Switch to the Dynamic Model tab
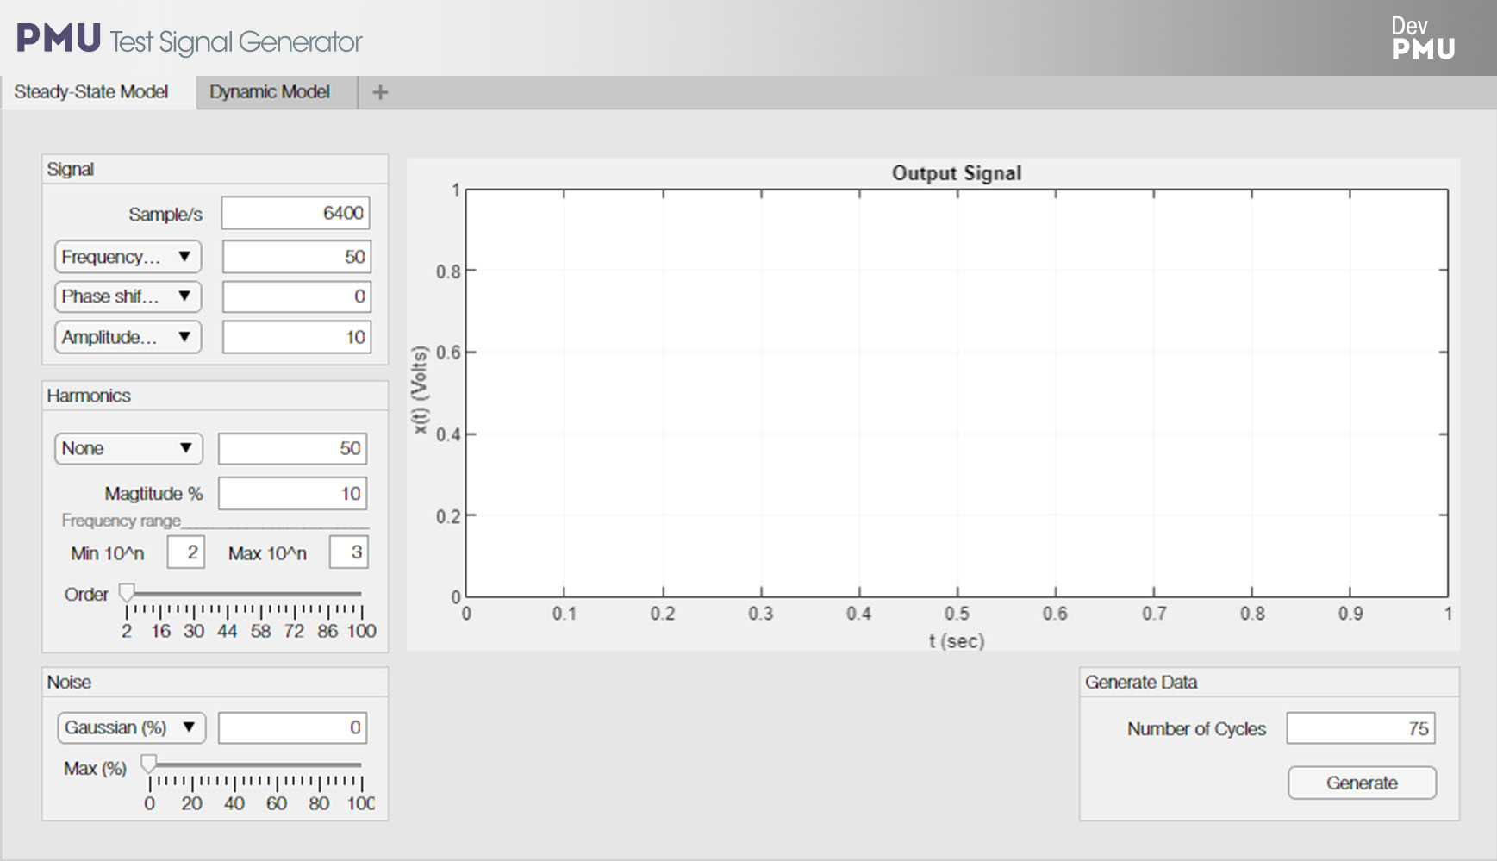This screenshot has width=1497, height=861. click(x=271, y=91)
